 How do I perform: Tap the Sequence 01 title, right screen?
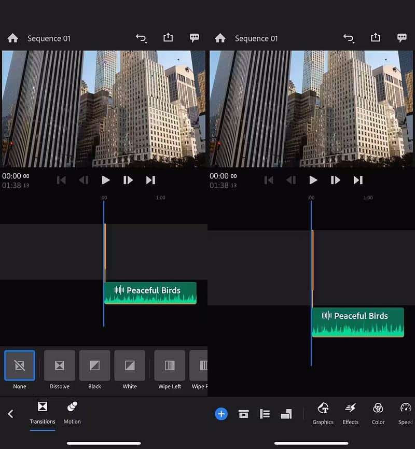[x=256, y=38]
